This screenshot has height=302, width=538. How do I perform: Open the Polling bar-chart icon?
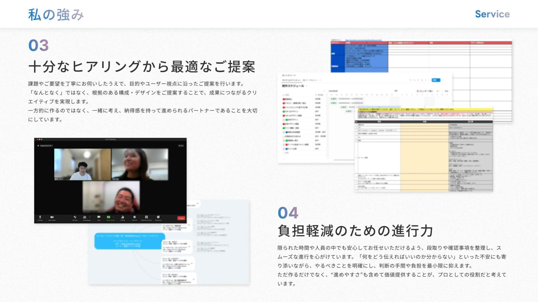(x=122, y=217)
